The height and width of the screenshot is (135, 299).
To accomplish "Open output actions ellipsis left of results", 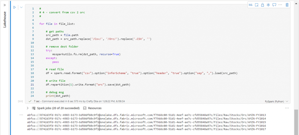I will (x=21, y=115).
